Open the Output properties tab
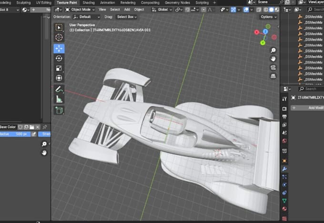 284,117
